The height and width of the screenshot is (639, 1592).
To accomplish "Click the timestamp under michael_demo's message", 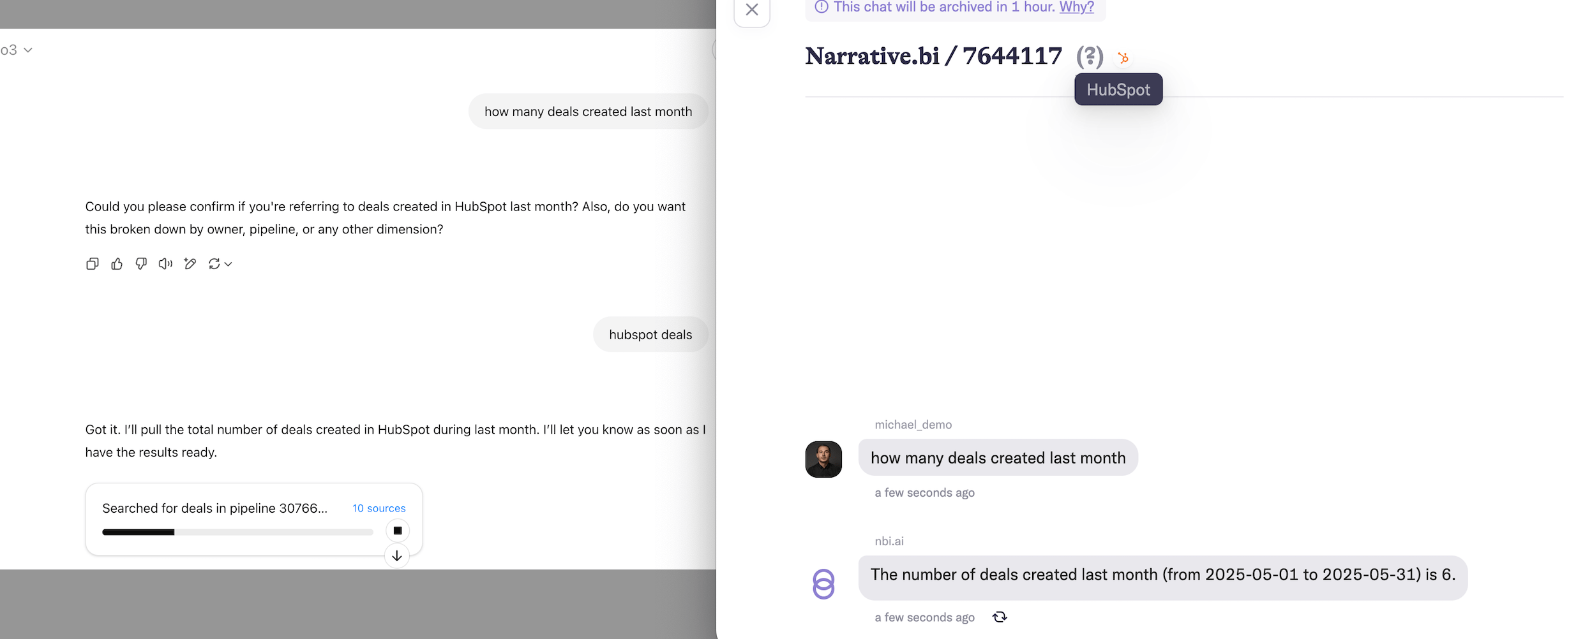I will [924, 492].
